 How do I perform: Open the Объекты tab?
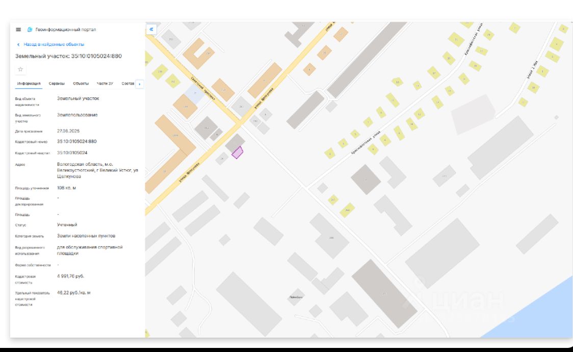[x=81, y=84]
